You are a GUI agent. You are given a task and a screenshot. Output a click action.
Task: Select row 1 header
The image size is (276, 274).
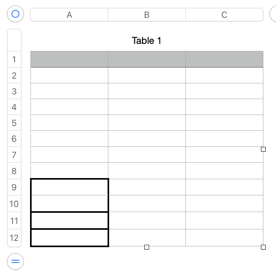click(x=14, y=60)
